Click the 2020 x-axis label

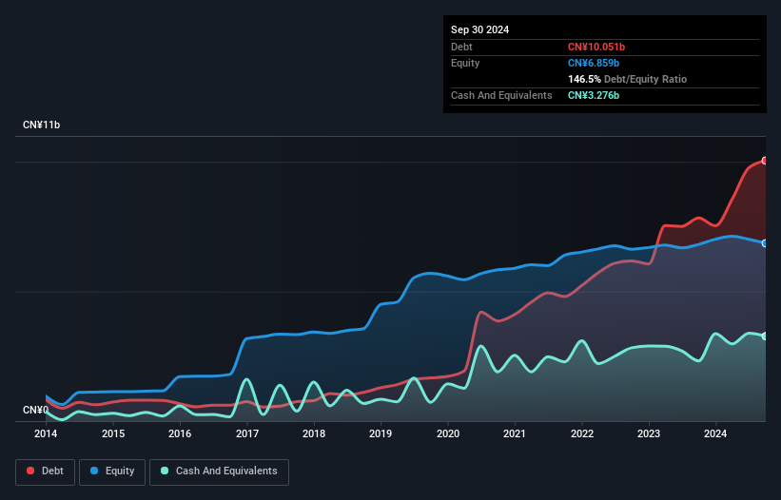(x=448, y=433)
